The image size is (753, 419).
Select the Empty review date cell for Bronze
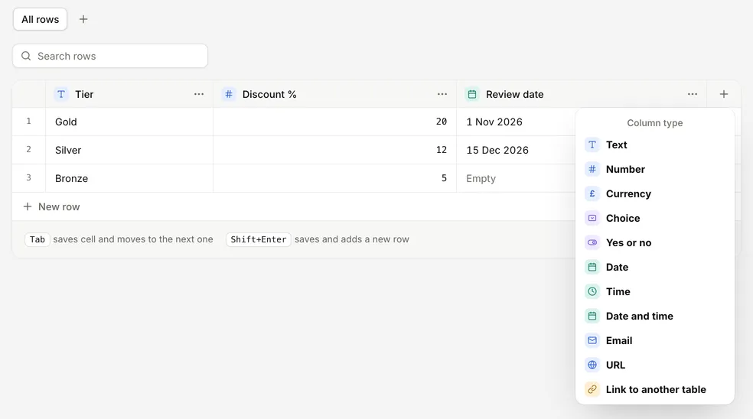point(516,179)
